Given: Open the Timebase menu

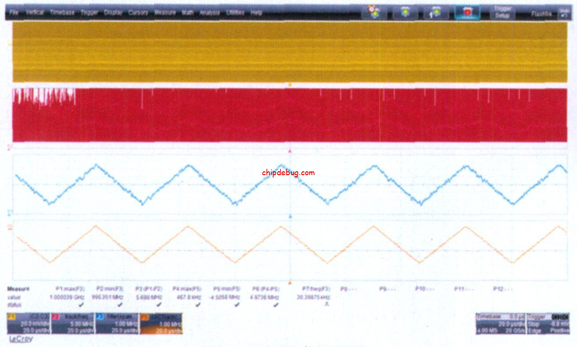Looking at the screenshot, I should [62, 12].
